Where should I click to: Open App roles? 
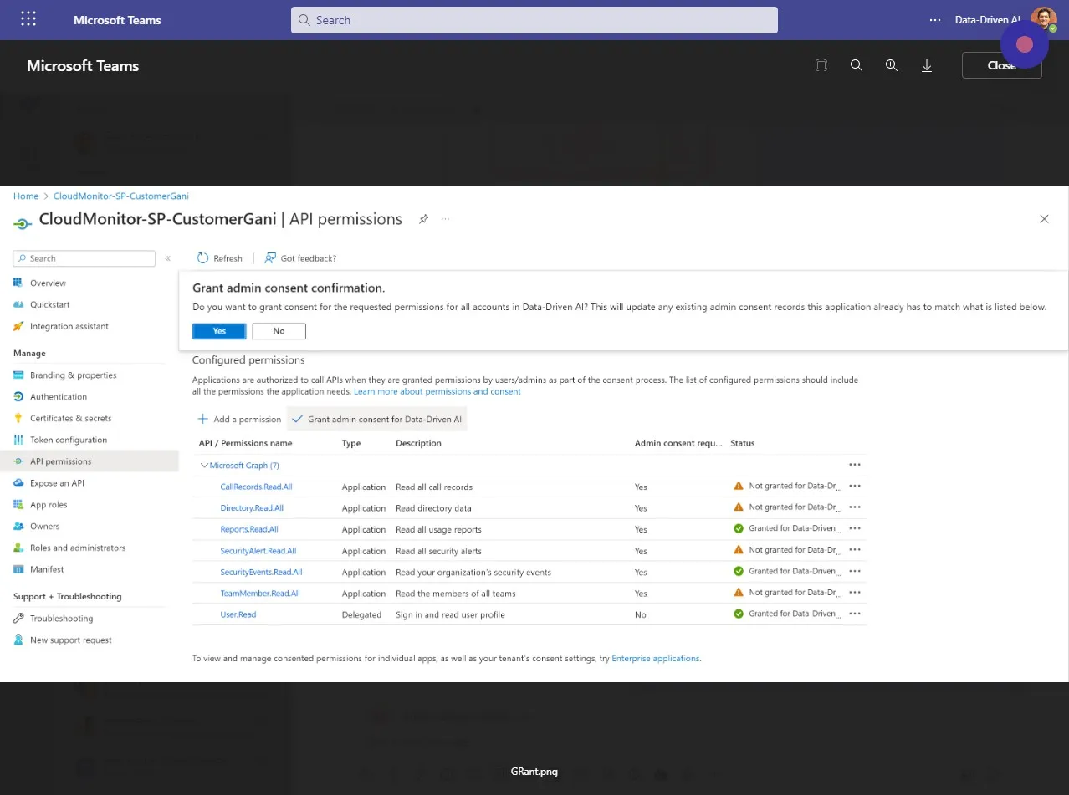click(49, 505)
